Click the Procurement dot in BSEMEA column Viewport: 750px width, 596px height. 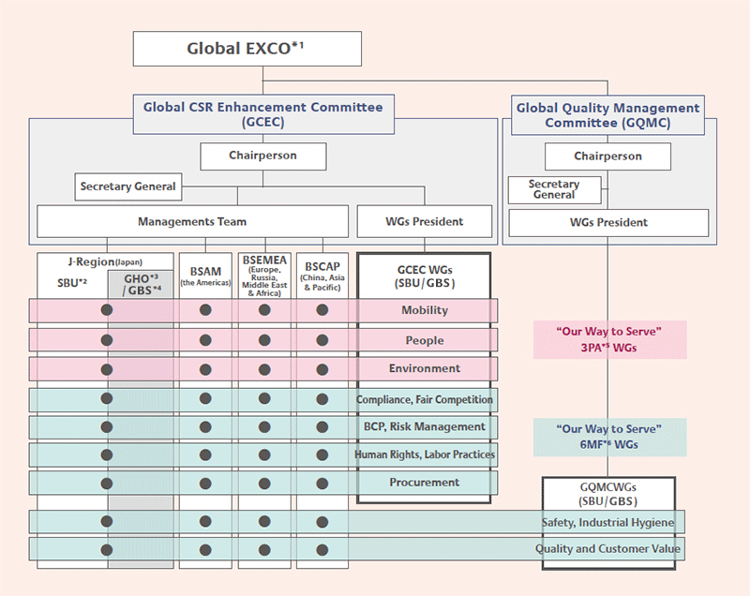pos(264,484)
